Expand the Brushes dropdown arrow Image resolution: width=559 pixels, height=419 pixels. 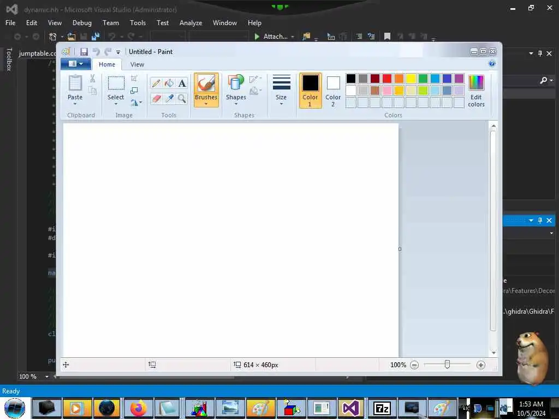click(206, 104)
